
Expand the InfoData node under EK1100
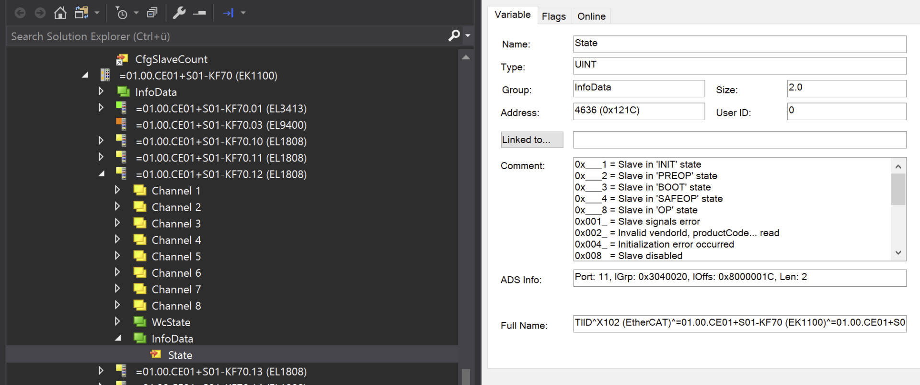click(x=101, y=91)
